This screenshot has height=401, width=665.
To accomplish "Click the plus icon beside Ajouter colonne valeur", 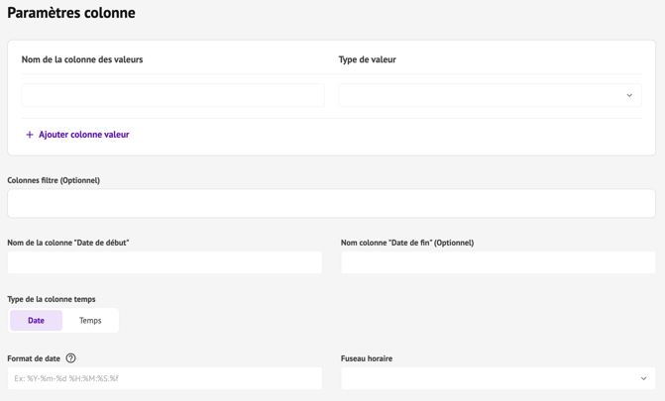I will 30,135.
